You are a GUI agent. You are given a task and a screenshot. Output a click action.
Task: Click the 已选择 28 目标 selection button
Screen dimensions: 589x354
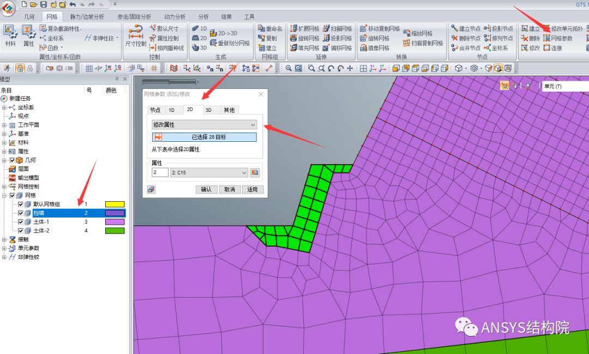(205, 137)
